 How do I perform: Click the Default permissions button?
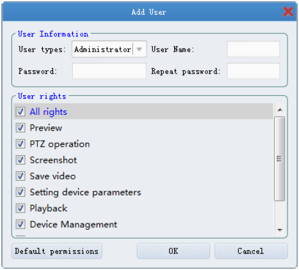point(57,251)
